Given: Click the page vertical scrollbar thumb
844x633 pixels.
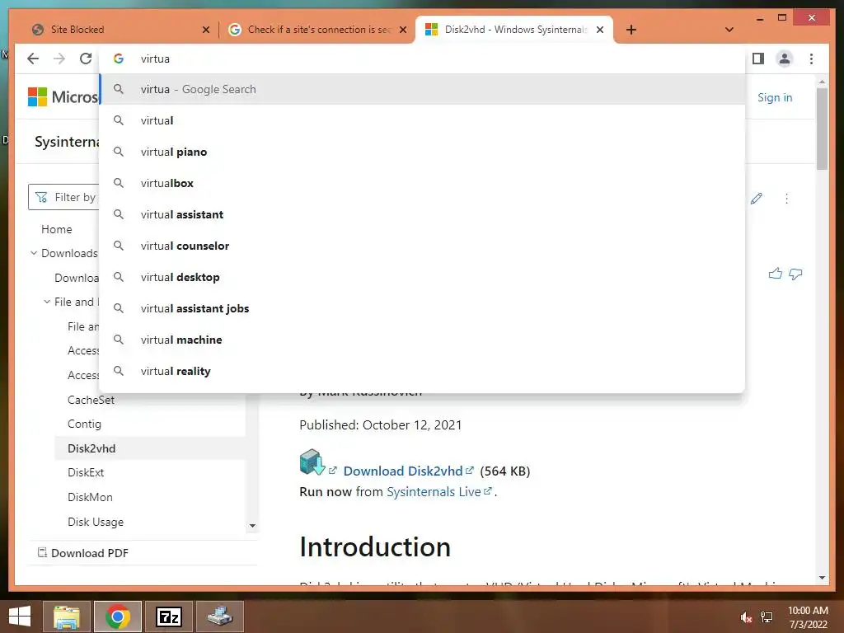Looking at the screenshot, I should point(822,129).
